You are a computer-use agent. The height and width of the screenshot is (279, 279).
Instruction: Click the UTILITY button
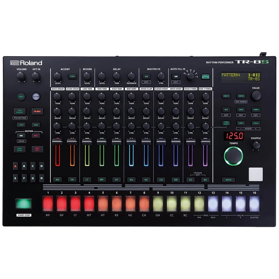coord(256,123)
